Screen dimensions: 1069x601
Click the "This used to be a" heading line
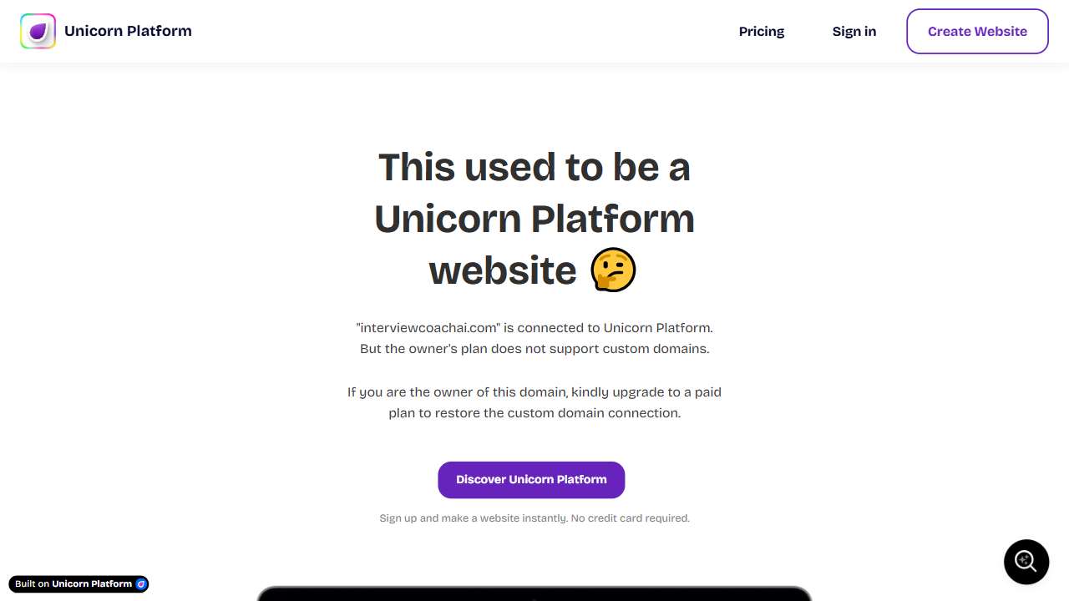(x=534, y=167)
